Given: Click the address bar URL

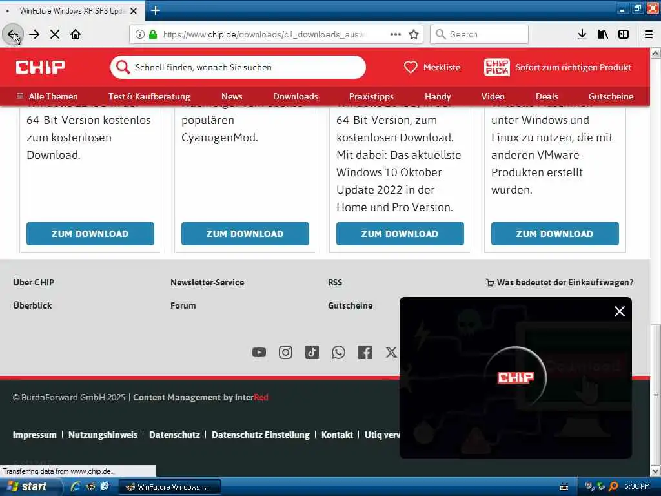Looking at the screenshot, I should click(265, 35).
